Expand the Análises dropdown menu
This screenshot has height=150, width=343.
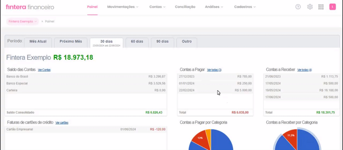(x=214, y=7)
